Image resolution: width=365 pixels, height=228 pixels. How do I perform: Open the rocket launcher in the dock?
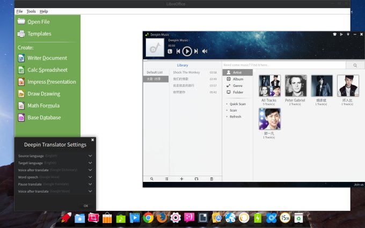pos(66,218)
